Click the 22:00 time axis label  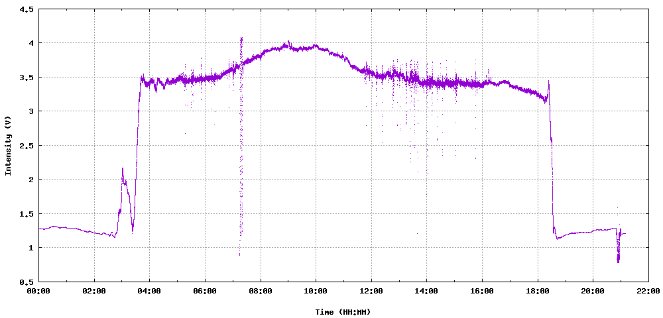(648, 291)
